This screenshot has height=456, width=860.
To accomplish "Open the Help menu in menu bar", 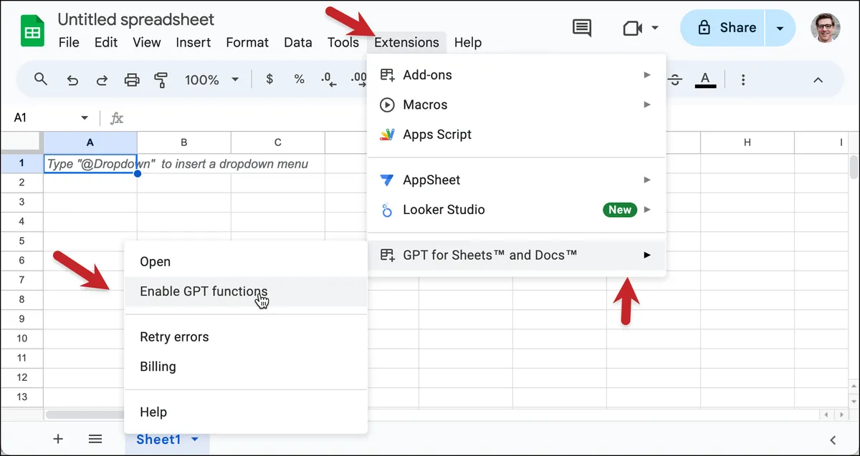I will 468,42.
